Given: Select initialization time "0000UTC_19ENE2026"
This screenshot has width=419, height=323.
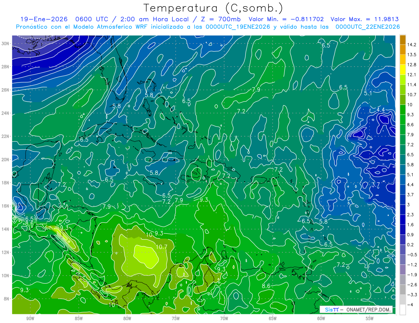Looking at the screenshot, I should 238,27.
